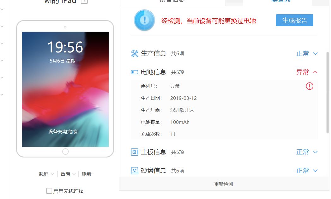Screen dimensions: 331x199
Task: Expand the 硬盘信息 section chevron
Action: pyautogui.click(x=316, y=171)
